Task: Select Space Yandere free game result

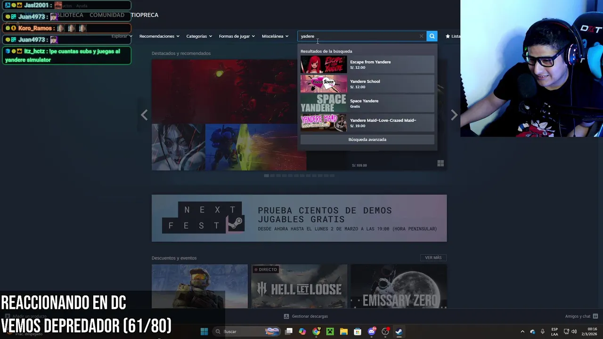Action: coord(367,103)
